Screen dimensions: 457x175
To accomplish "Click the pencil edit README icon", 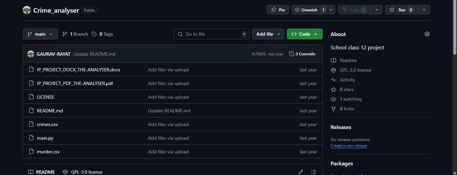I will point(301,172).
